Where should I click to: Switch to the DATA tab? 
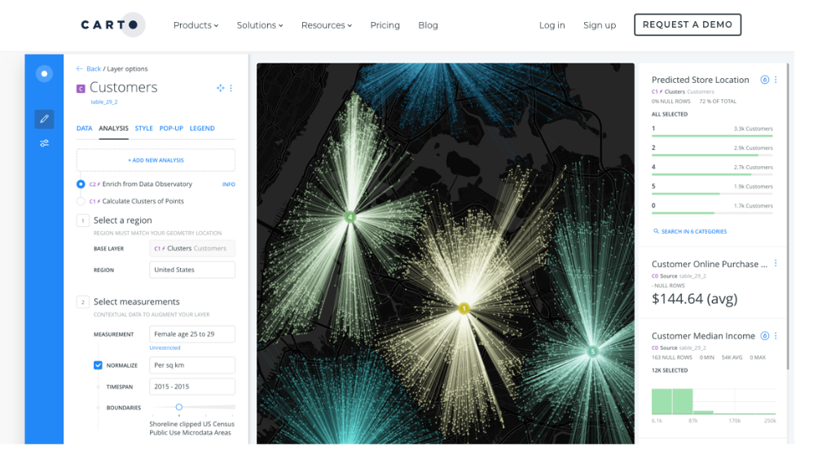click(x=85, y=129)
